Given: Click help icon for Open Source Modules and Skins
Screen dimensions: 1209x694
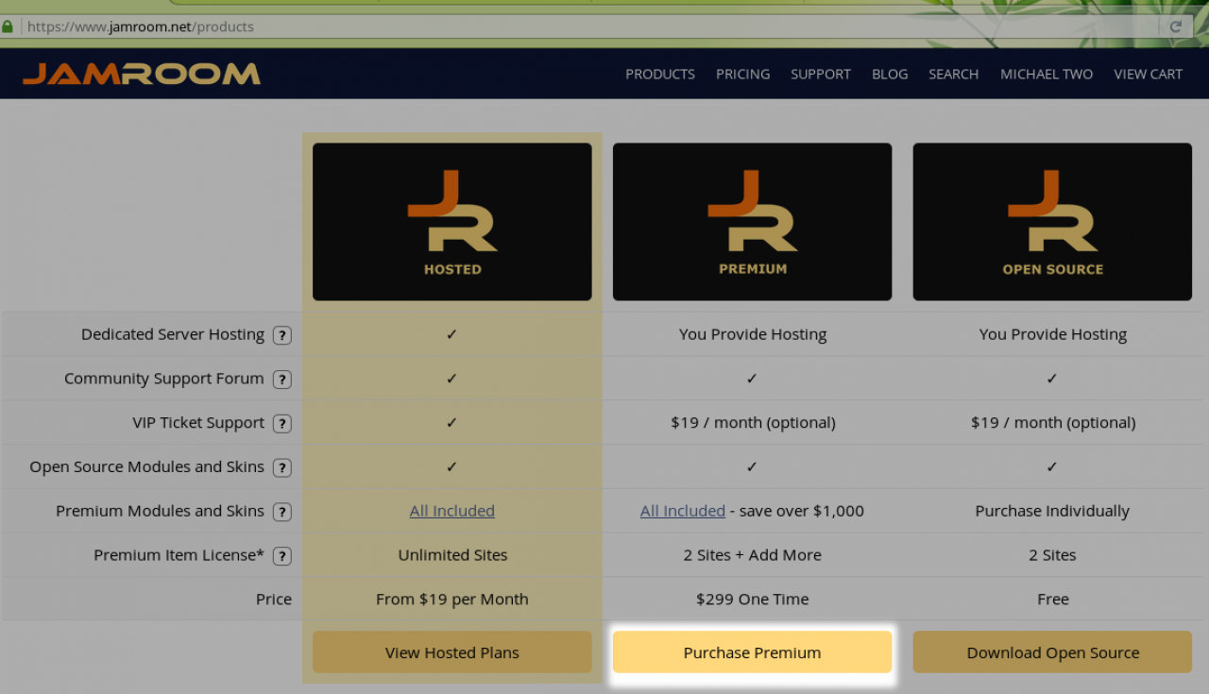Looking at the screenshot, I should coord(281,468).
